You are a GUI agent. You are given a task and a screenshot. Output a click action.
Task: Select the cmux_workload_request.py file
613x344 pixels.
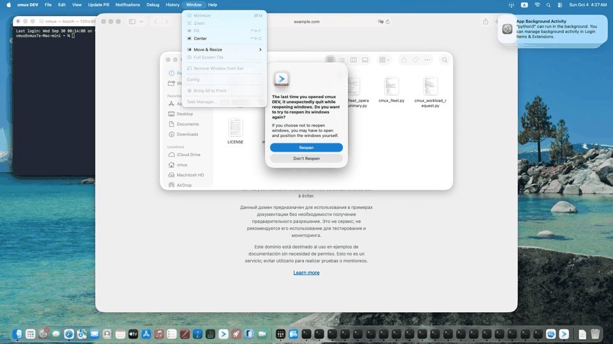coord(430,92)
